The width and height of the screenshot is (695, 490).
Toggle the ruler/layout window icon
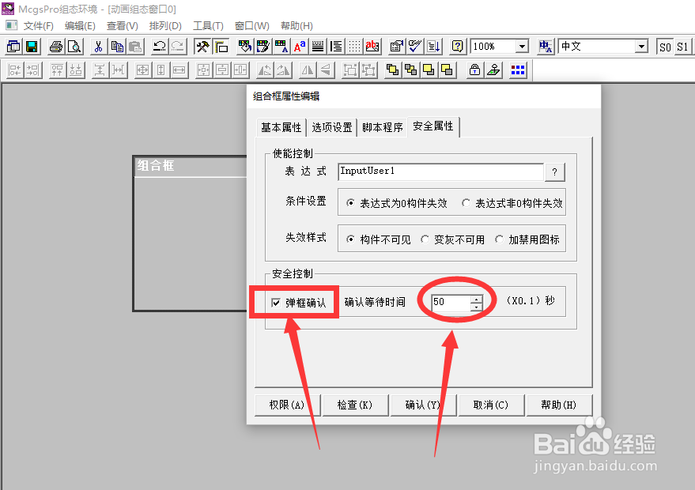[x=221, y=47]
